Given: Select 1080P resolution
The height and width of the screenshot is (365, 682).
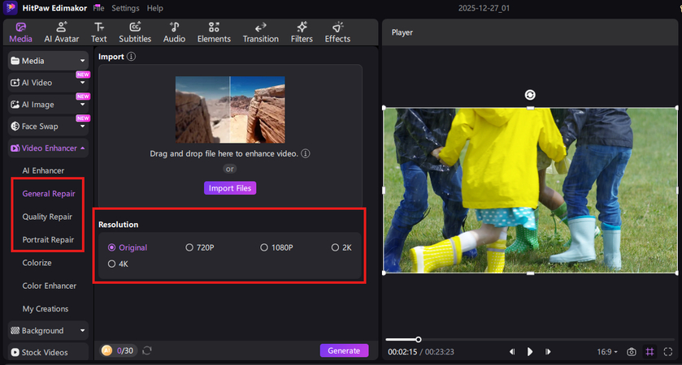Looking at the screenshot, I should click(276, 247).
